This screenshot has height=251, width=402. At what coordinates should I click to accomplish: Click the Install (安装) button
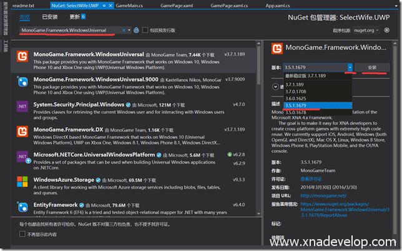pyautogui.click(x=371, y=67)
